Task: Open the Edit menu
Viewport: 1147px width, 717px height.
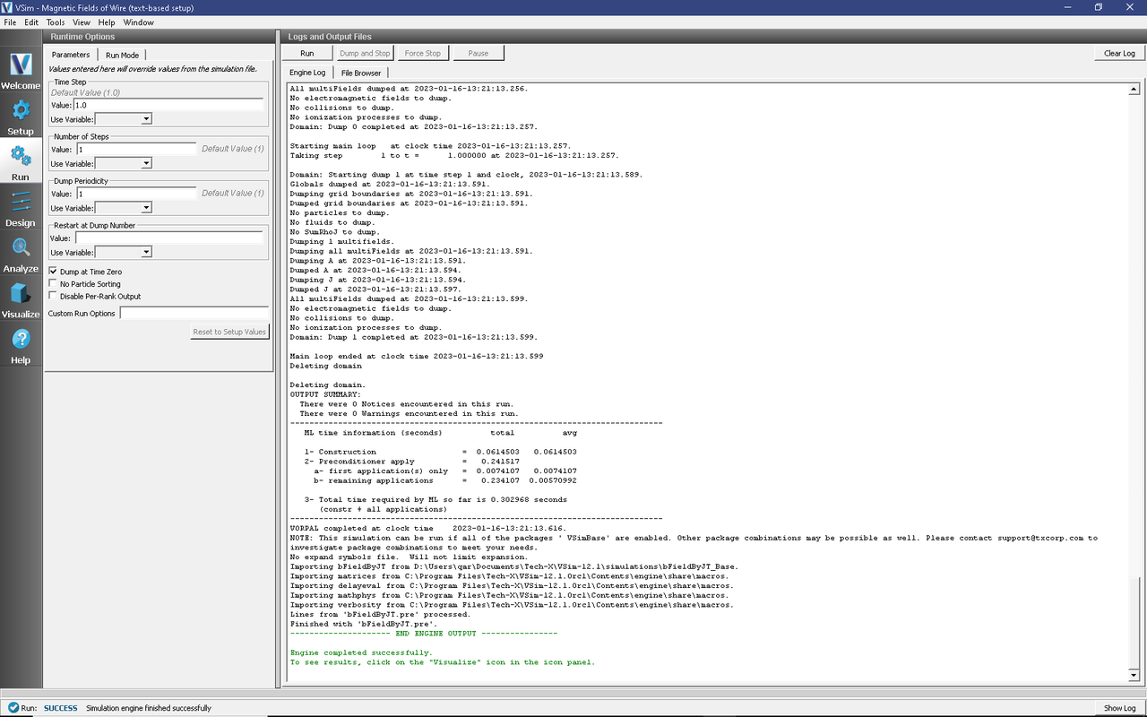Action: coord(31,22)
